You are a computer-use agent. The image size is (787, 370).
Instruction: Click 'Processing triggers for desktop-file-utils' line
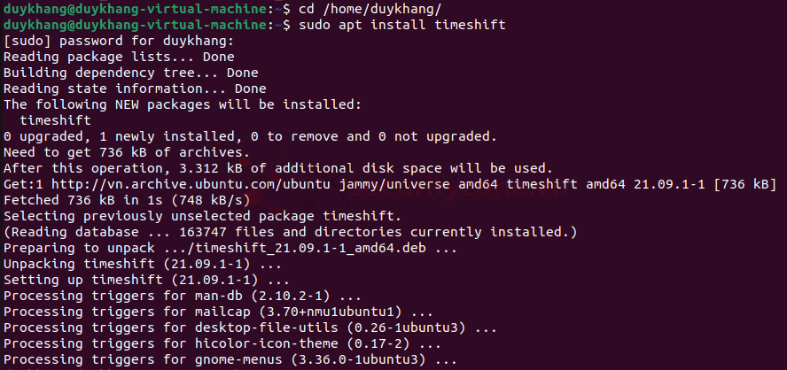(251, 328)
